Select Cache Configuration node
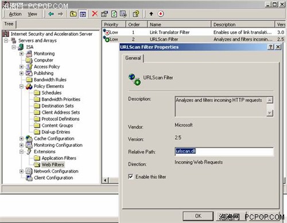This screenshot has width=287, height=223. [54, 139]
